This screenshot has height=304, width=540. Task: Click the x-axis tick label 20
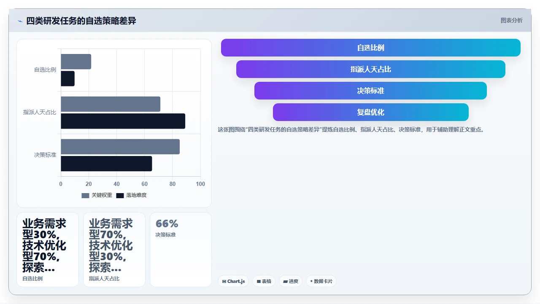pyautogui.click(x=89, y=184)
